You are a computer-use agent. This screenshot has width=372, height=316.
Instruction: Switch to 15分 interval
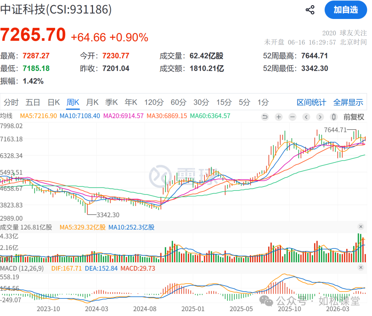(x=224, y=102)
